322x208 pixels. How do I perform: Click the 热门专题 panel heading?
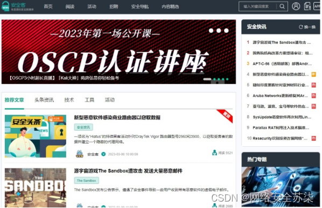(x=257, y=159)
